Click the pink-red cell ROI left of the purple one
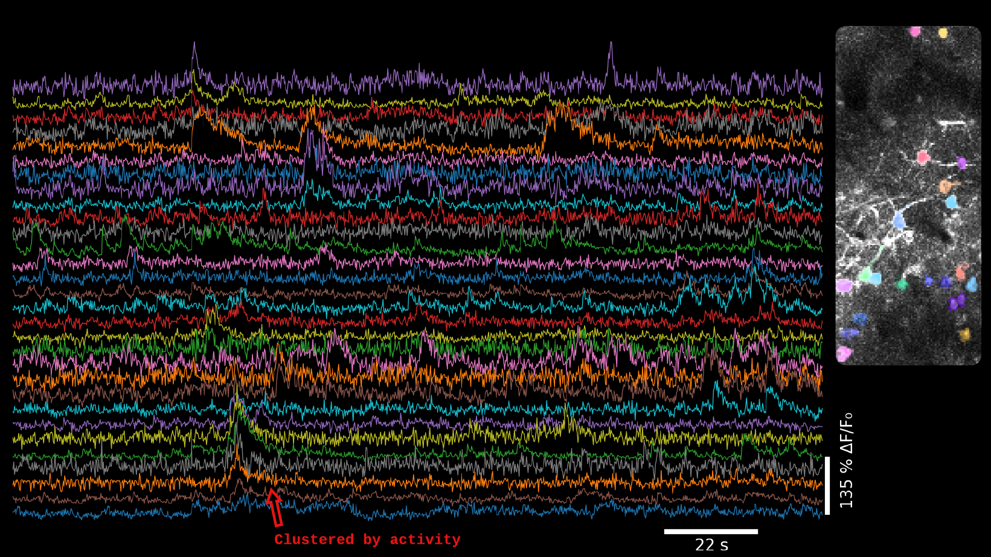 coord(923,158)
